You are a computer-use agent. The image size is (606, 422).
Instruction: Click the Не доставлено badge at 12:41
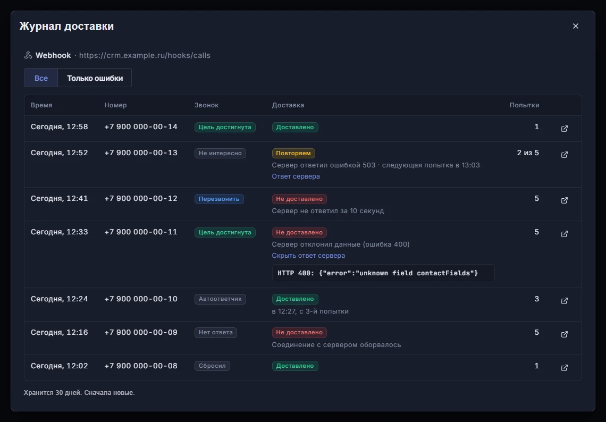coord(299,199)
